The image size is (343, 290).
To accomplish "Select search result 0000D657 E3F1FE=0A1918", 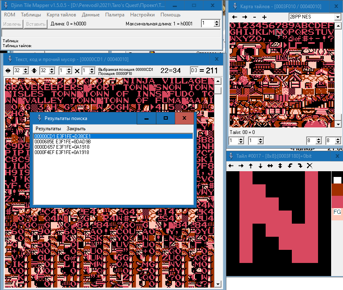I will (113, 147).
